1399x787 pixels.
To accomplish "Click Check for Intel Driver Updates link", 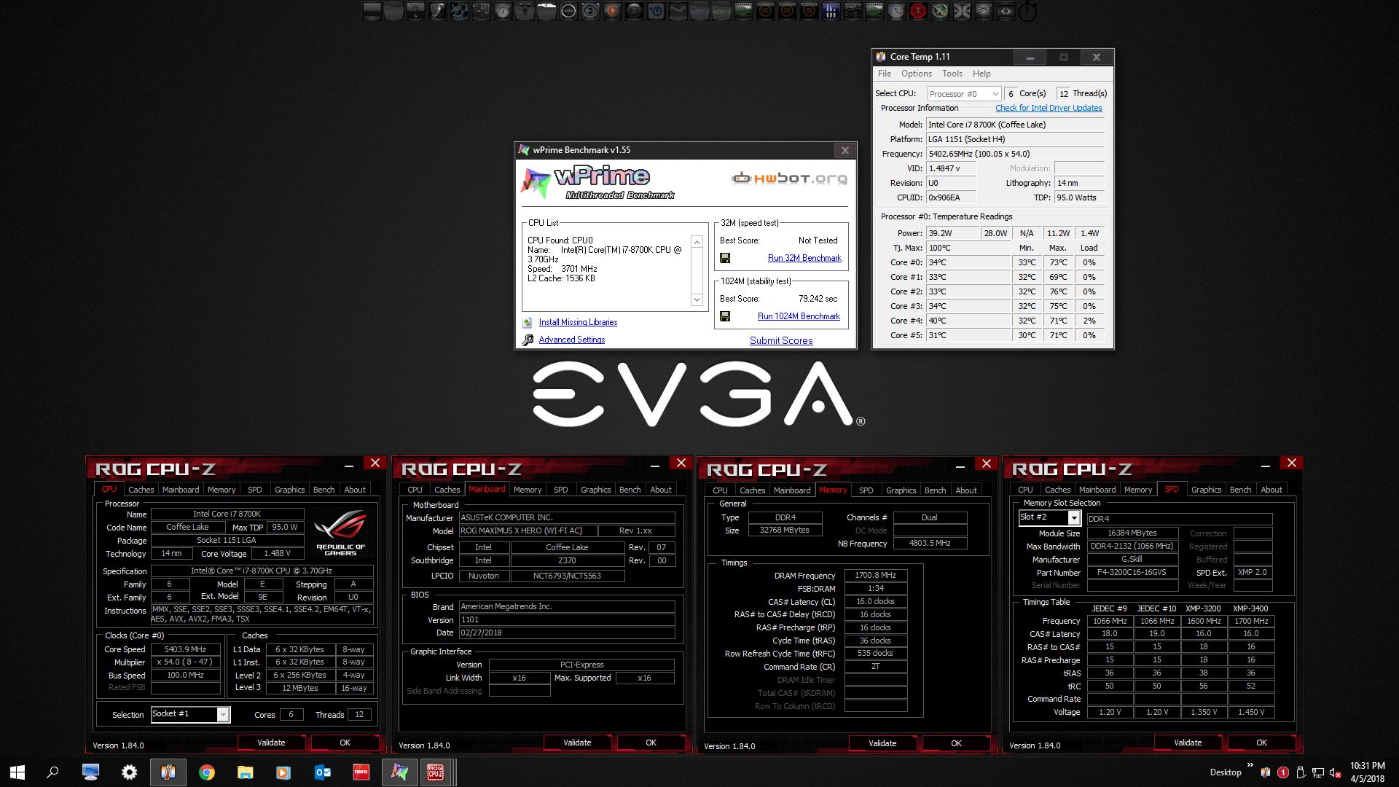I will pos(1049,108).
